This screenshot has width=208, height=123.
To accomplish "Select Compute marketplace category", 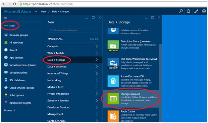I will [x=73, y=46].
